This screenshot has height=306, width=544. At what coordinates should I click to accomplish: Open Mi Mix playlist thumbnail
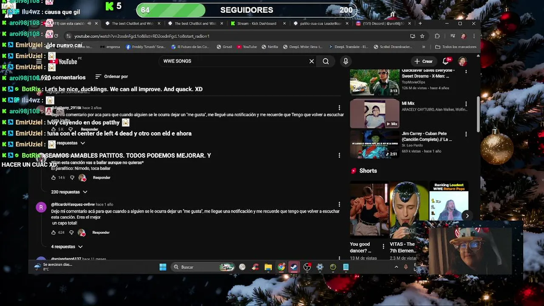374,114
